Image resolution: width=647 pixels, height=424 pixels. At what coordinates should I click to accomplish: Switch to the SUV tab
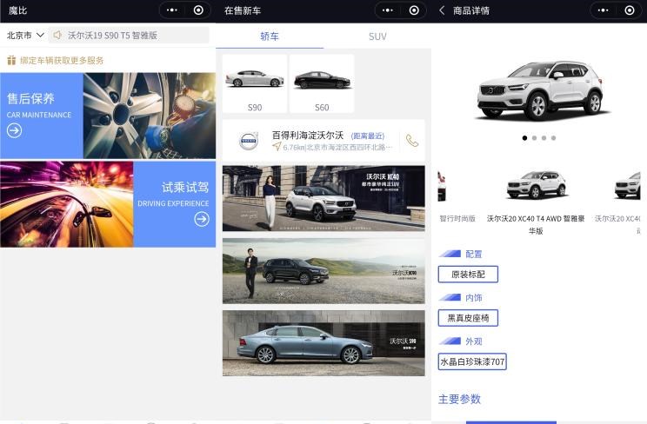click(377, 36)
